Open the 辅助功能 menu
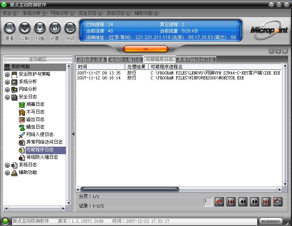Image resolution: width=292 pixels, height=226 pixels. tap(147, 13)
